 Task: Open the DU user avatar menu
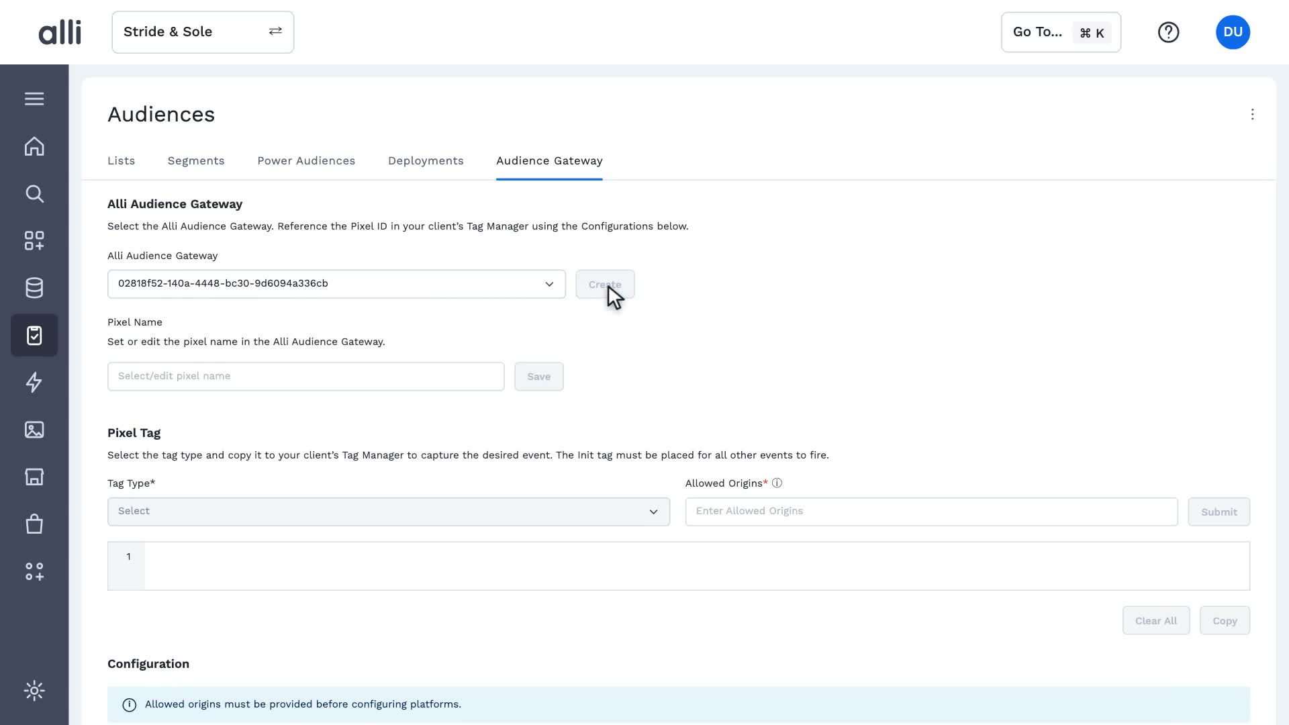click(x=1233, y=32)
